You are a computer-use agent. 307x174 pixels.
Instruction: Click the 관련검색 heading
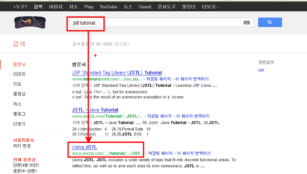click(266, 62)
